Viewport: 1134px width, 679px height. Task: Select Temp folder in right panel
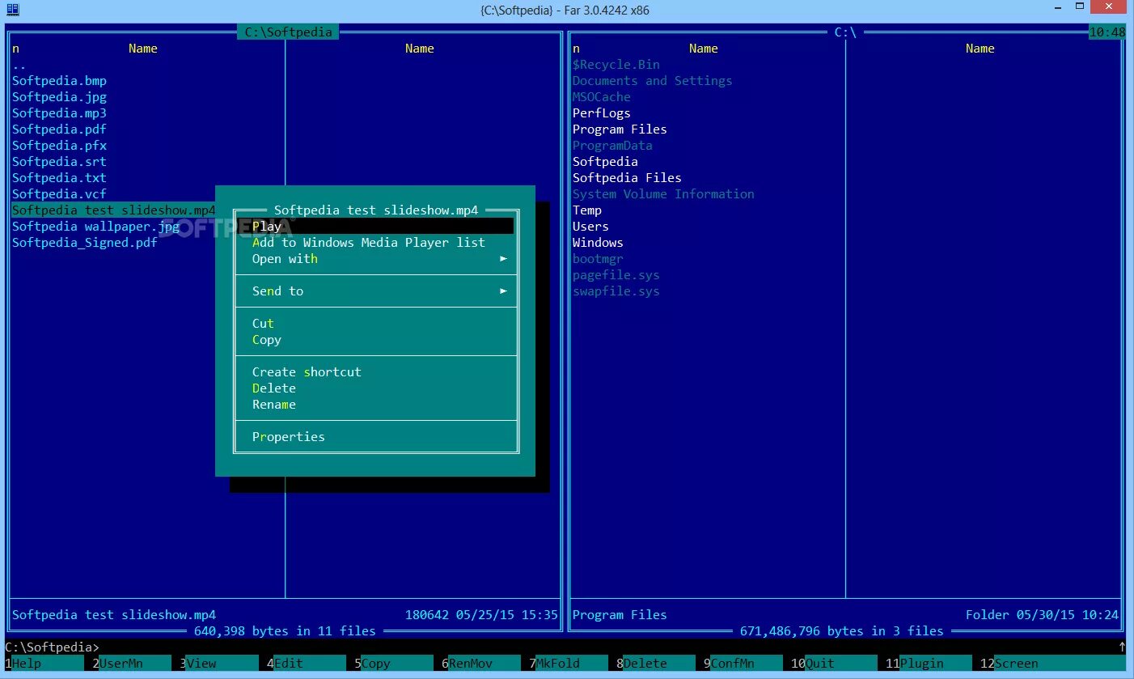[587, 210]
